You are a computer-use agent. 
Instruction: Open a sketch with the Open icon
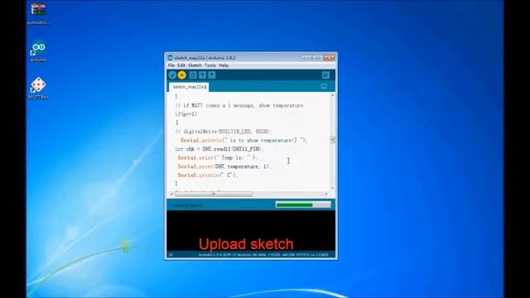[202, 75]
